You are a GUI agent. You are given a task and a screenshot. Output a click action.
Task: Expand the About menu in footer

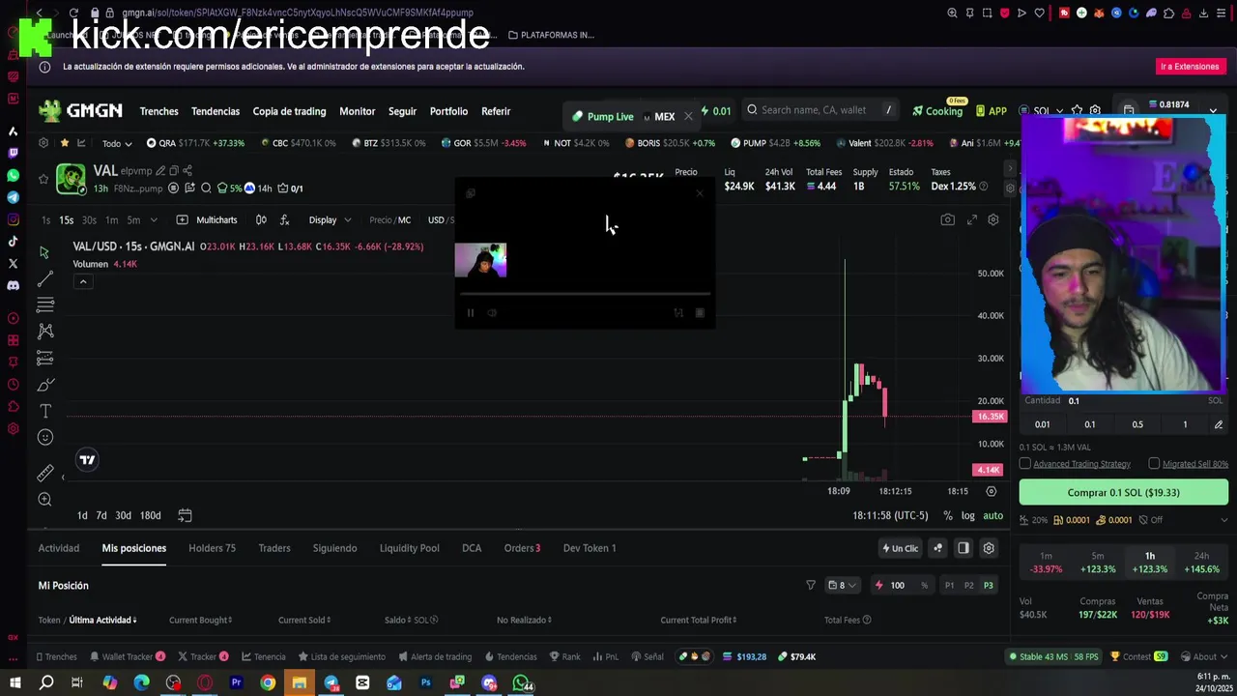coord(1207,656)
